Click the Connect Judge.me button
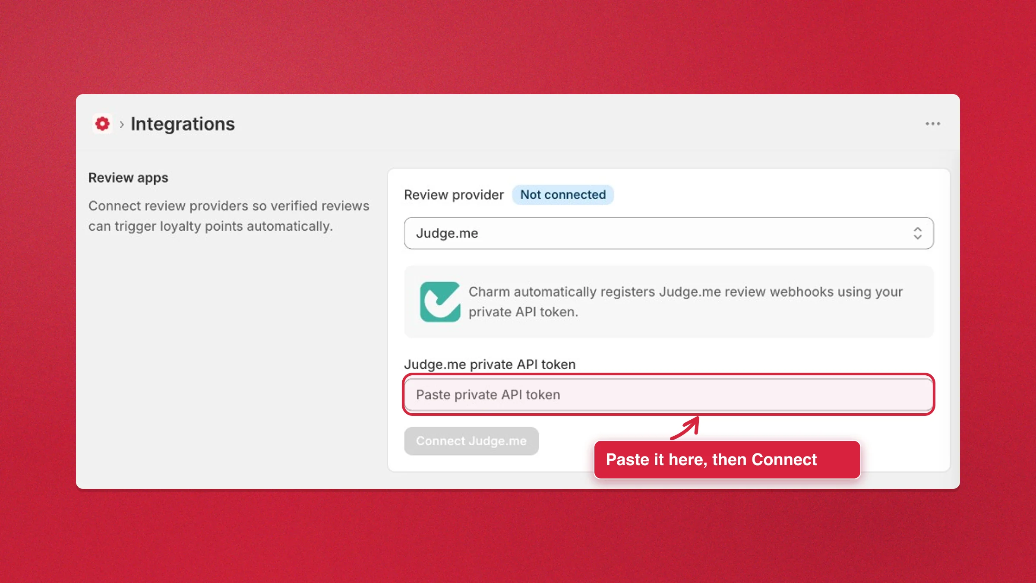 [471, 441]
